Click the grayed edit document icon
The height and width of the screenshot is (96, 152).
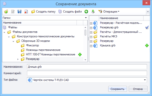click(x=13, y=12)
